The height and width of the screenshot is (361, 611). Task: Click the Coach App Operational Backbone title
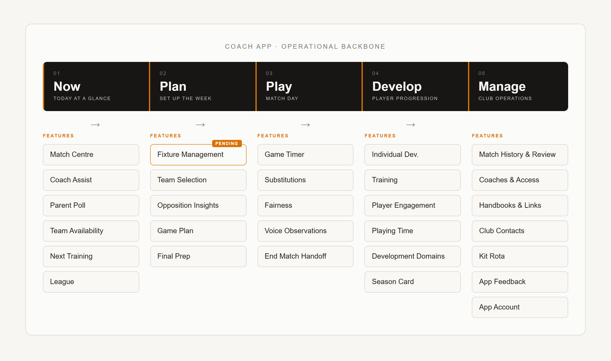[x=305, y=47]
